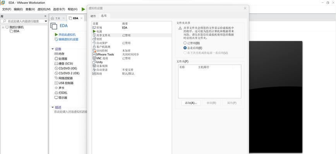Click the VMware Workstation title bar icon
336x154 pixels.
(x=3, y=3)
